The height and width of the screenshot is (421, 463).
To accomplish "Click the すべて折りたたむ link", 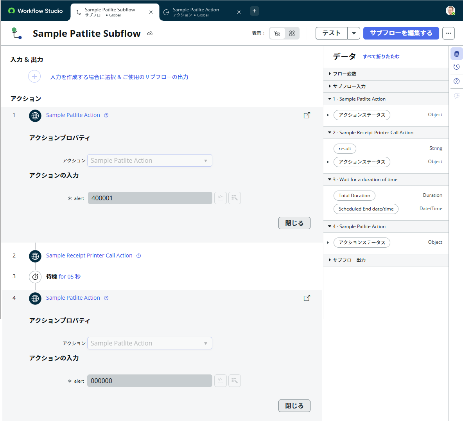I will pos(380,57).
